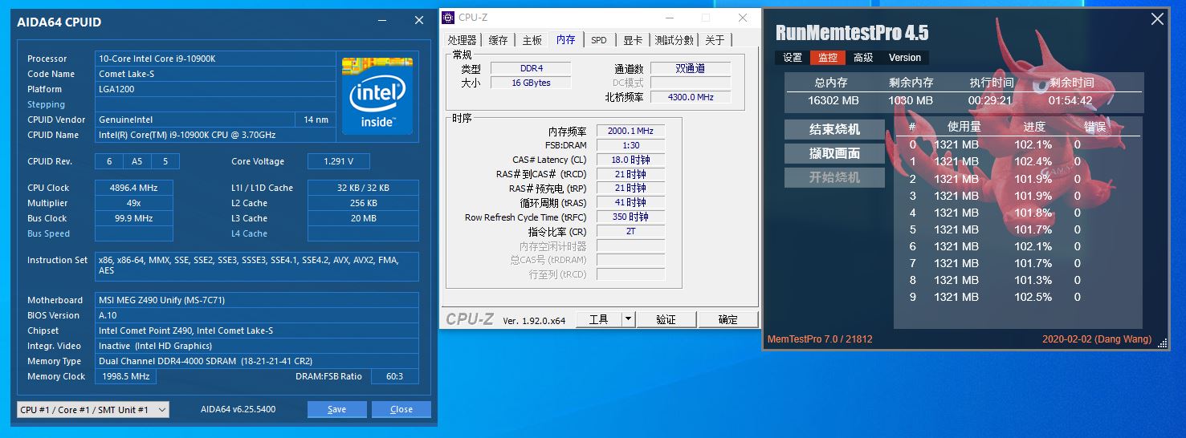Open the 关于 tab in CPU-Z
The image size is (1186, 438).
[715, 40]
